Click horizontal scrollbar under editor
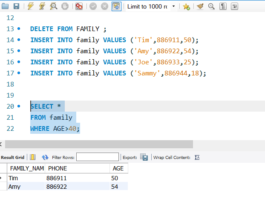The height and width of the screenshot is (199, 265). coord(99,144)
